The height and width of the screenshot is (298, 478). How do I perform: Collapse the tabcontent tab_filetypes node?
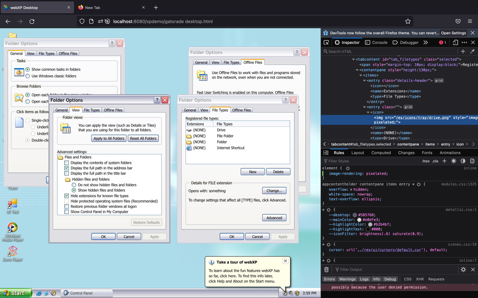353,59
